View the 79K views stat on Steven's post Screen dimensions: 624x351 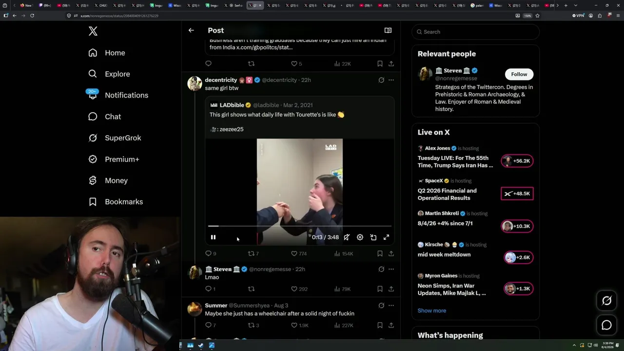point(343,289)
